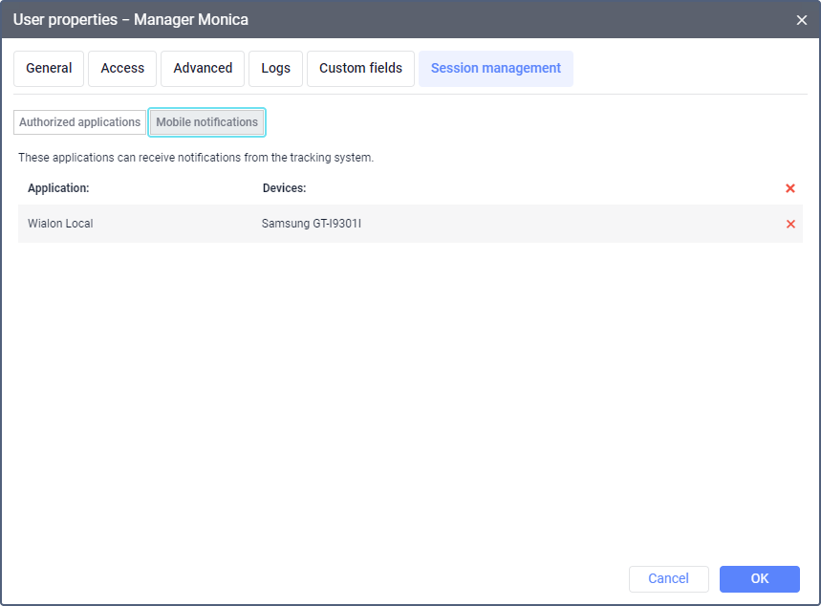821x606 pixels.
Task: Switch to the Access tab
Action: pyautogui.click(x=122, y=69)
